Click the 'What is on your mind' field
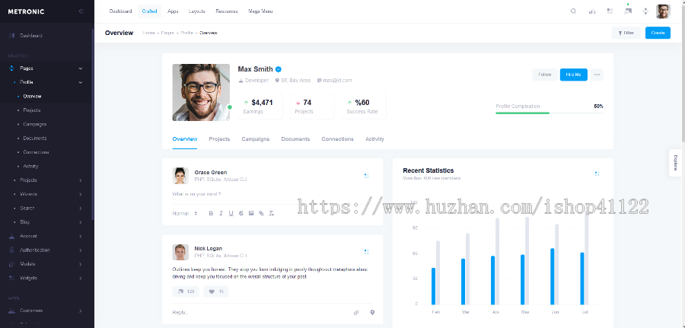 [x=272, y=194]
